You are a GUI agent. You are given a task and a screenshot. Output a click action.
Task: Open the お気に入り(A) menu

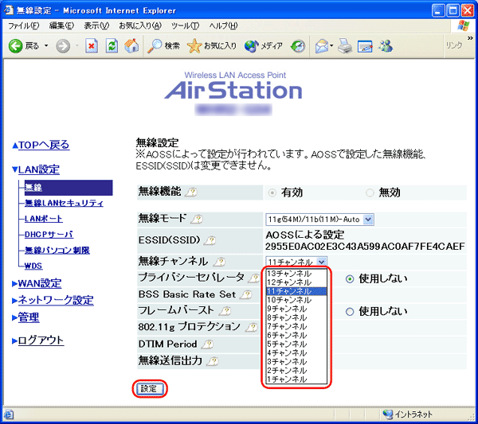coord(140,26)
